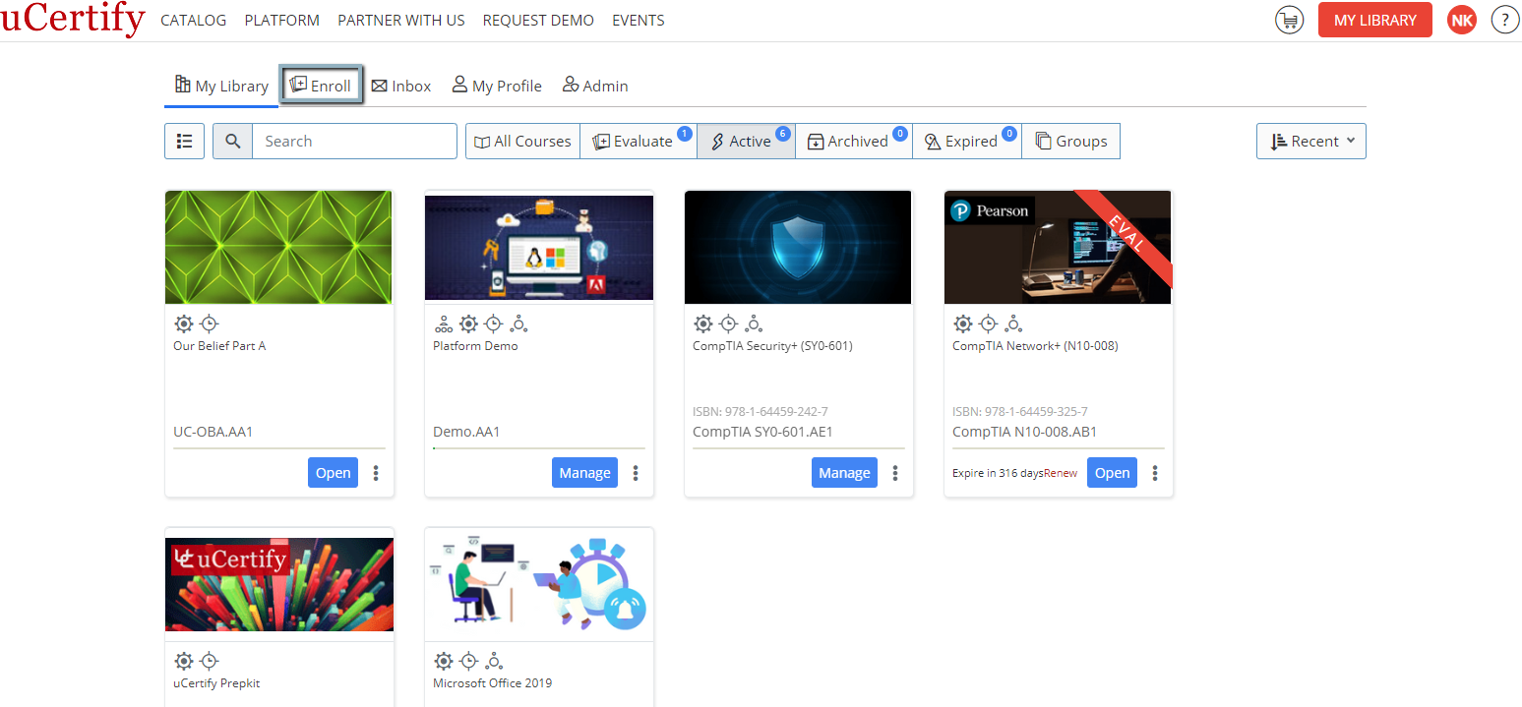Open the NK user avatar
The image size is (1522, 707).
tap(1462, 20)
